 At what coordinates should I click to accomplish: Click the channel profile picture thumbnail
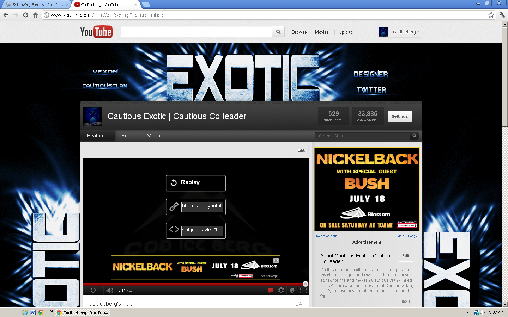92,117
